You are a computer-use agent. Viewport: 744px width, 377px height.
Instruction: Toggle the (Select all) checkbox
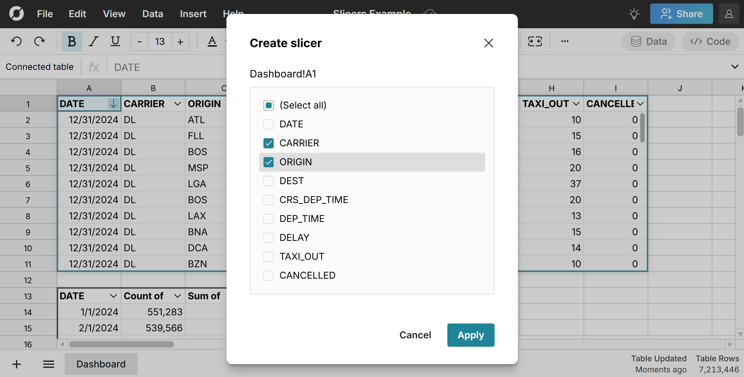[x=268, y=105]
